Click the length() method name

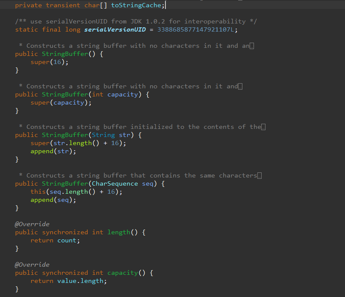pyautogui.click(x=119, y=233)
